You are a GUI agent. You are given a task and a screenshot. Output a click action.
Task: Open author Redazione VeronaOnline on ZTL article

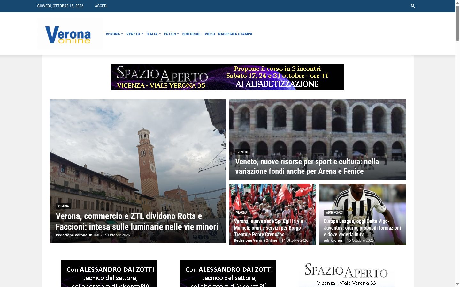77,235
